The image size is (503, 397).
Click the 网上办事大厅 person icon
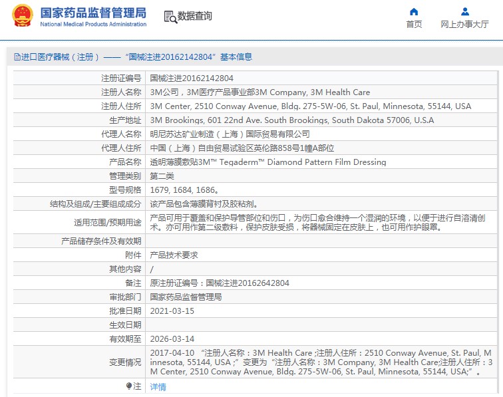464,11
